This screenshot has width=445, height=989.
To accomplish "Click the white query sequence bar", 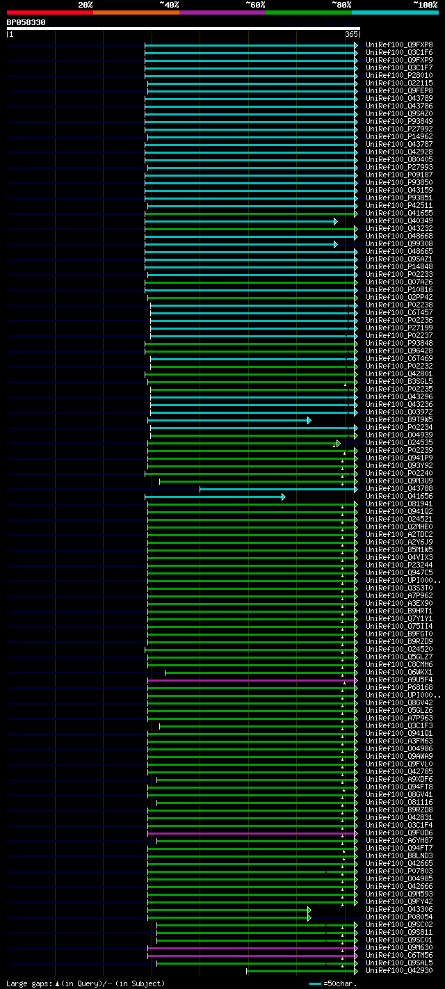I will point(184,29).
